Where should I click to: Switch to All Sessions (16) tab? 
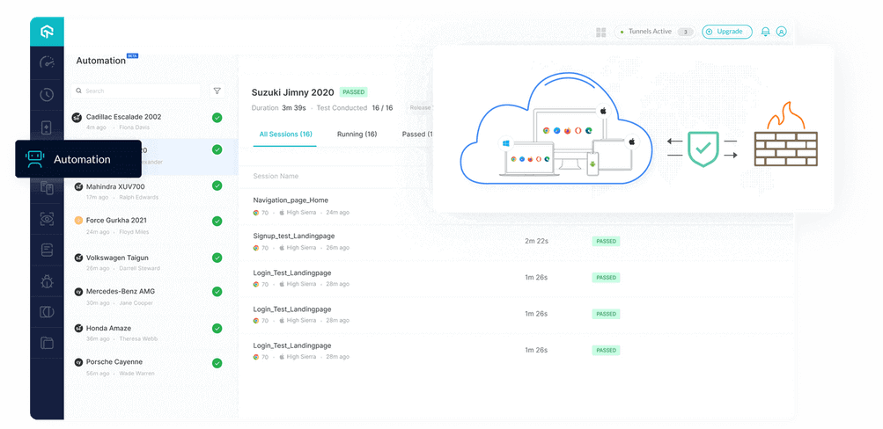pos(285,134)
